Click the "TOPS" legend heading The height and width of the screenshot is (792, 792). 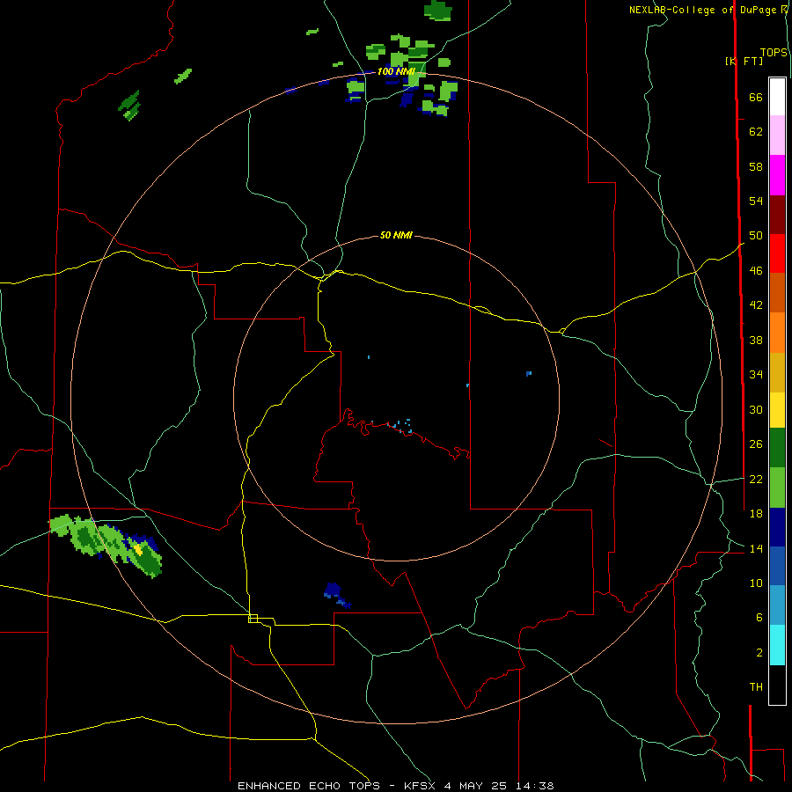click(x=774, y=52)
